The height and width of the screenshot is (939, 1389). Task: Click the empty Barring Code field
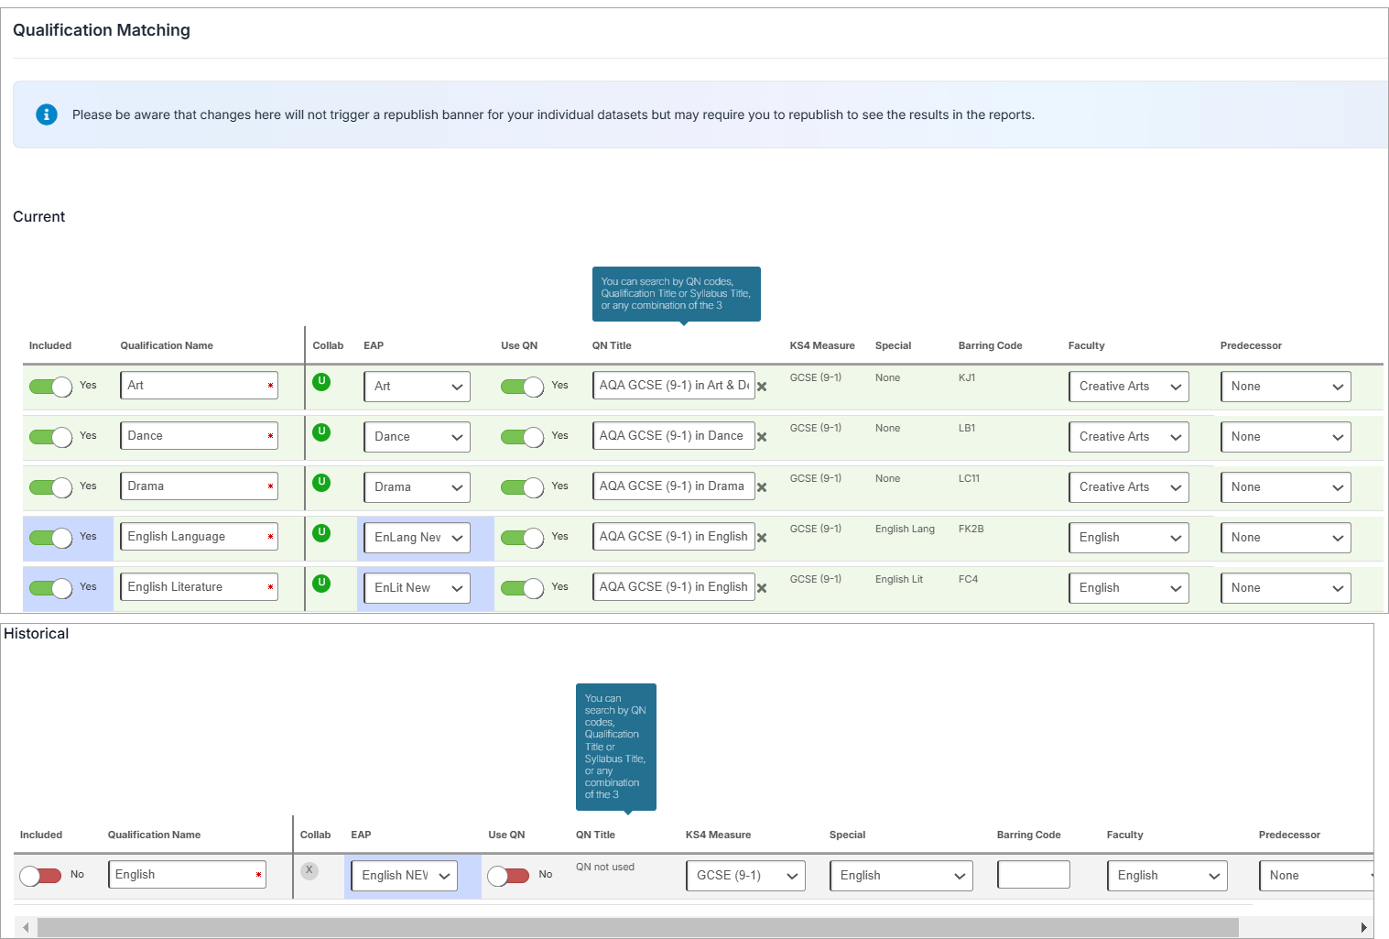pos(1033,875)
